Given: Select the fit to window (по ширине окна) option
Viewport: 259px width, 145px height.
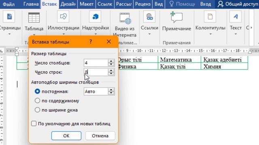Looking at the screenshot, I should pos(37,110).
